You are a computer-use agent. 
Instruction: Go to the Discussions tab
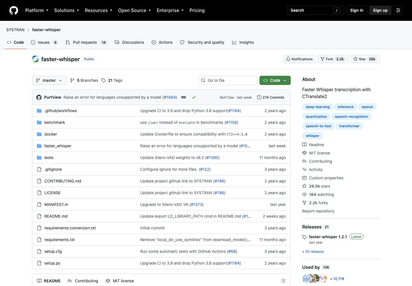pyautogui.click(x=129, y=42)
